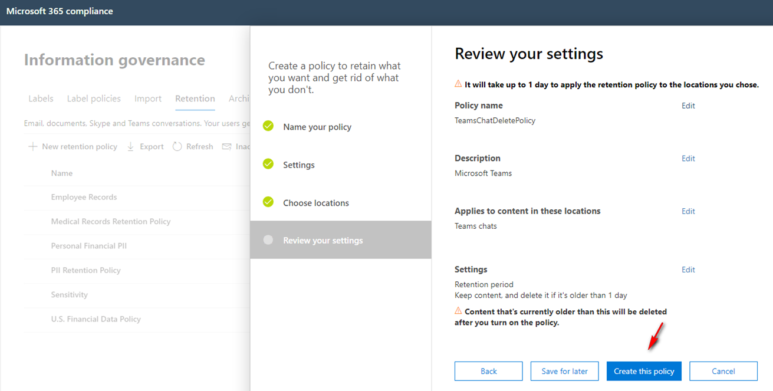This screenshot has width=773, height=391.
Task: Click the Refresh label in the toolbar
Action: [x=200, y=146]
